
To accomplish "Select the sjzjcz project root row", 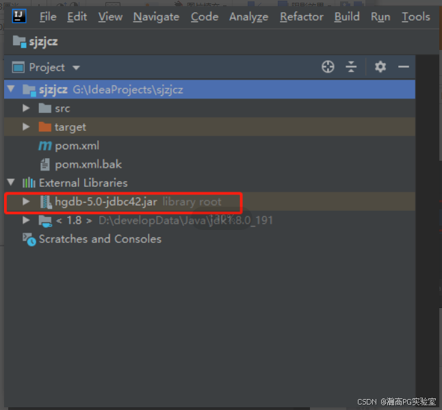I will tap(209, 90).
